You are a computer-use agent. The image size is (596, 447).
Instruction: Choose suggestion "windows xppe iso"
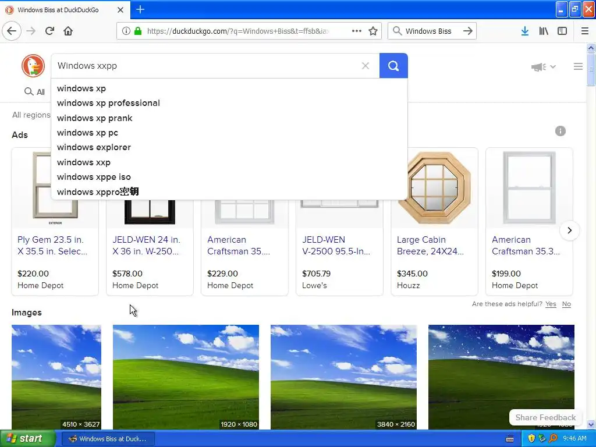229,177
